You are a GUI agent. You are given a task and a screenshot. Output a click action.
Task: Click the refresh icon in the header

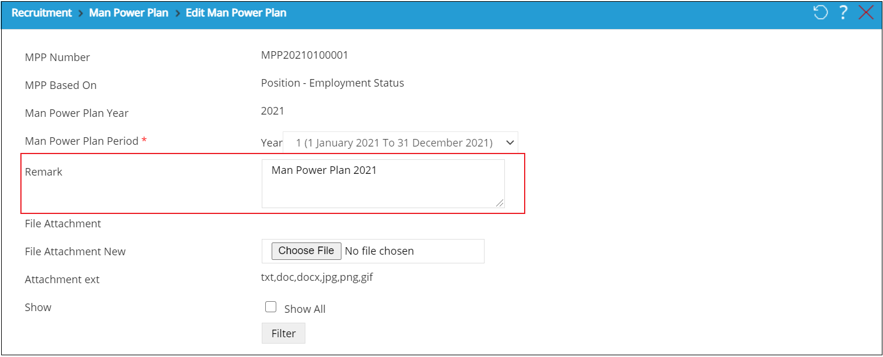pyautogui.click(x=820, y=13)
